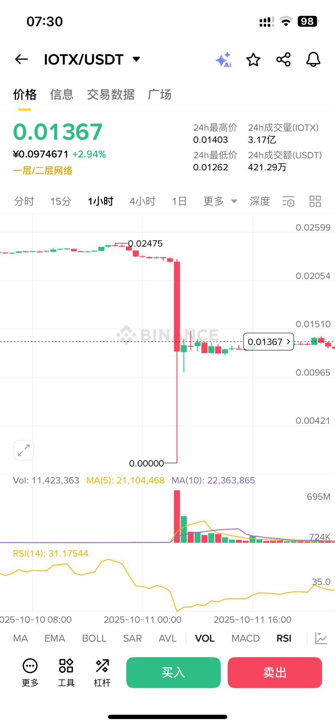Screen dimensions: 335x726
Task: Open the AI sparkle assistant icon
Action: tap(223, 60)
